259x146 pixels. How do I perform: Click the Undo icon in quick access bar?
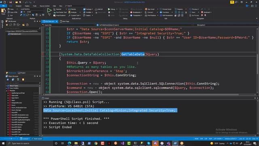[26, 2]
